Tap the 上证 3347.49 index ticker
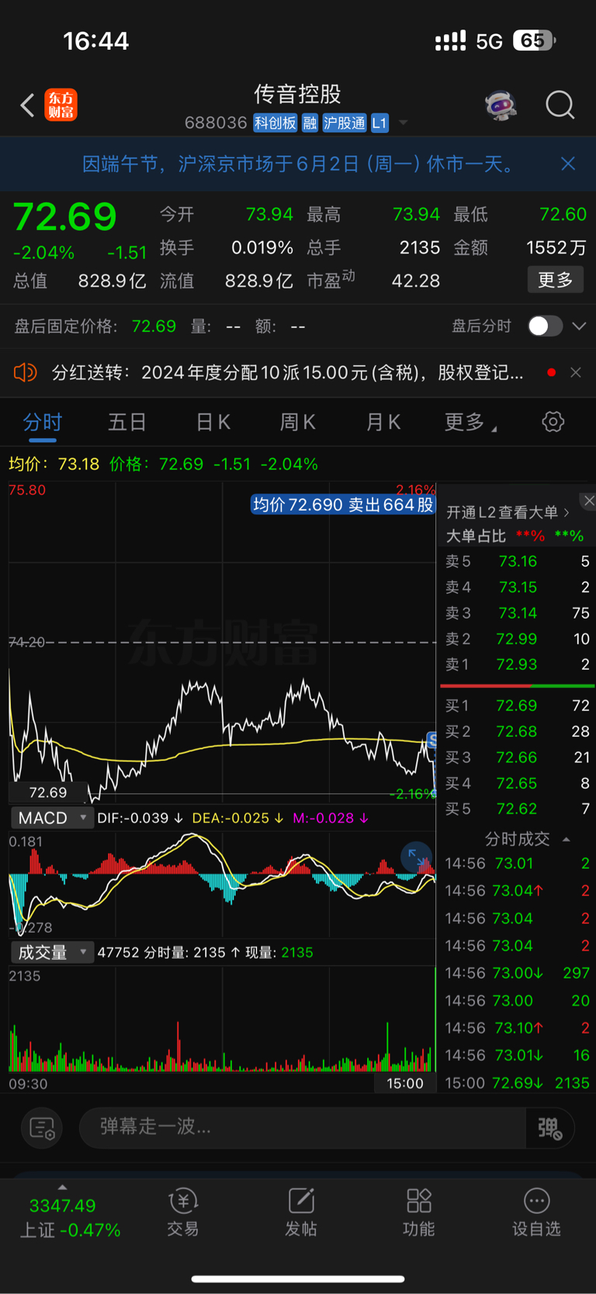Screen dimensions: 596x1294 click(70, 1218)
